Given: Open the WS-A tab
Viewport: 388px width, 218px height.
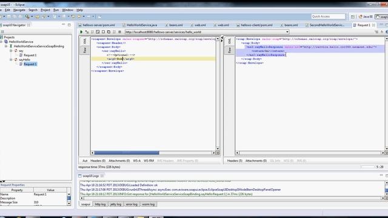Looking at the screenshot, I should (136, 160).
